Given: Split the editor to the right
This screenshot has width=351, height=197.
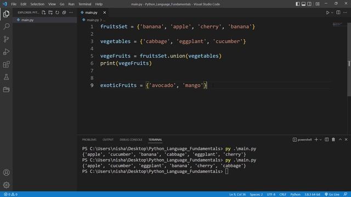Looking at the screenshot, I should point(338,13).
